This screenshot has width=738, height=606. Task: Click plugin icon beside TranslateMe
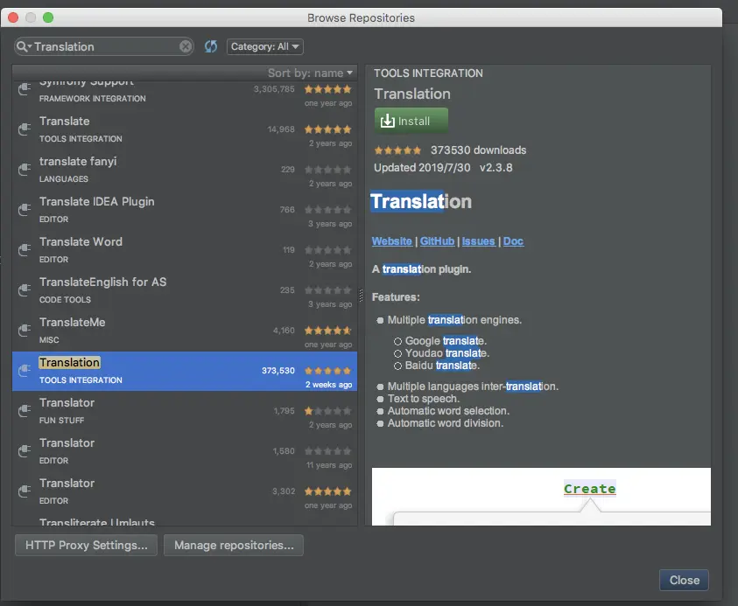(x=24, y=331)
